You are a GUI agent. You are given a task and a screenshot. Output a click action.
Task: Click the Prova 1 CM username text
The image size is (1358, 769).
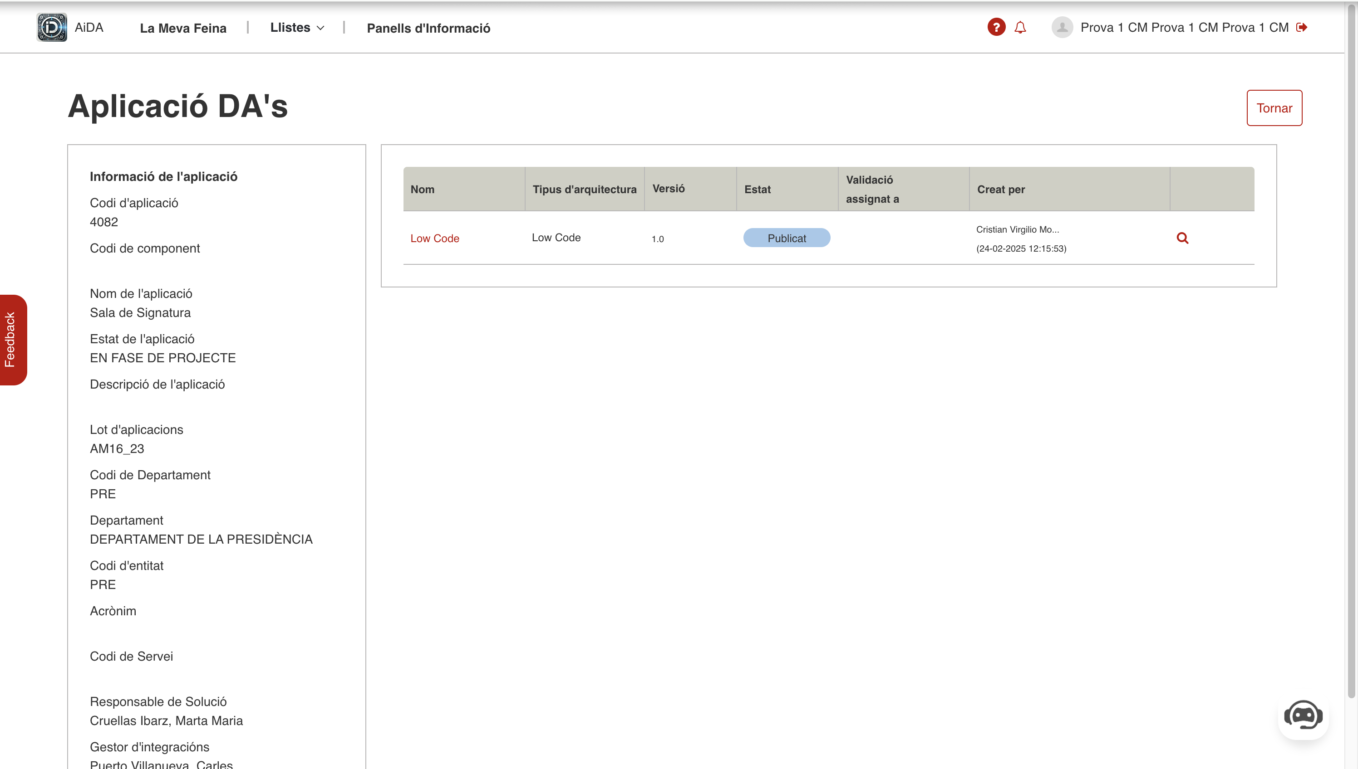(1184, 28)
